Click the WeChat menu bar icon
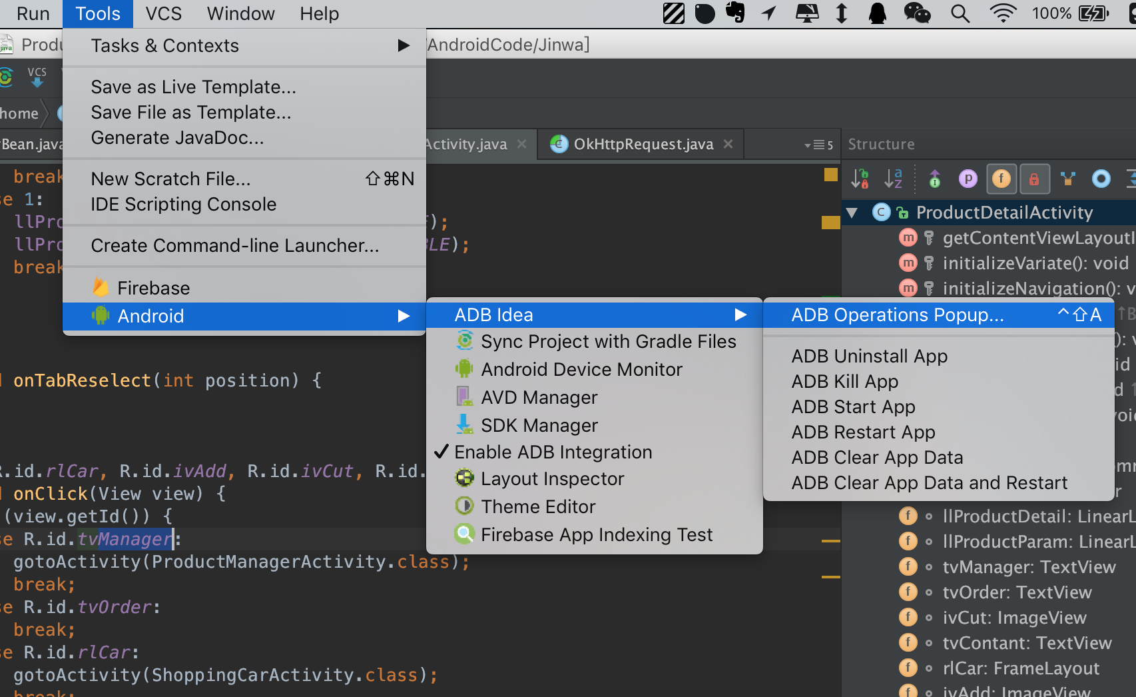The height and width of the screenshot is (697, 1136). [x=917, y=13]
